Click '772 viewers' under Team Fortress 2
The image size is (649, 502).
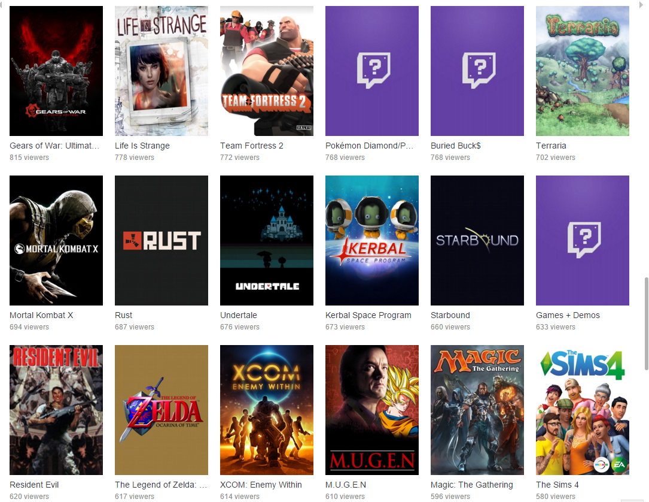point(240,158)
